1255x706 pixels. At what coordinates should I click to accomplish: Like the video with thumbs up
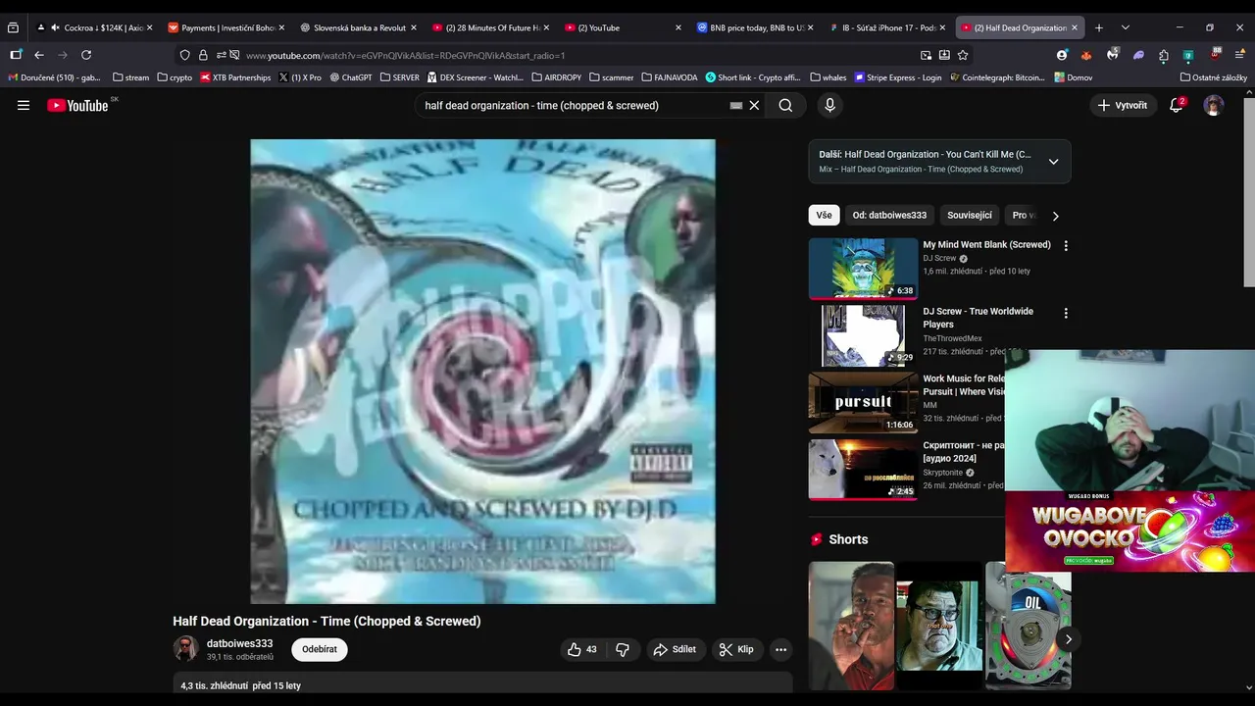pyautogui.click(x=581, y=649)
